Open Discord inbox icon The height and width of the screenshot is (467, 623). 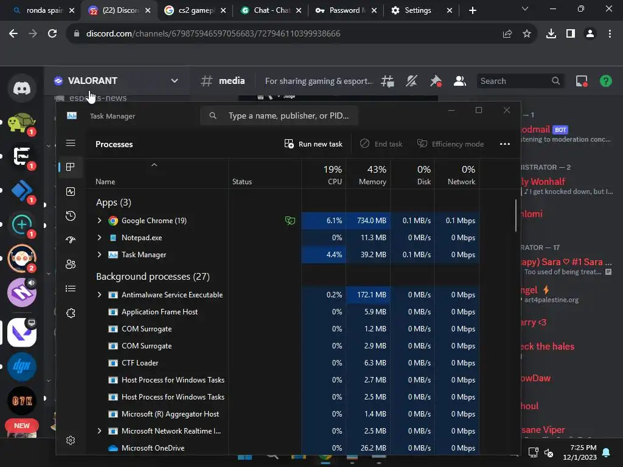click(x=582, y=81)
